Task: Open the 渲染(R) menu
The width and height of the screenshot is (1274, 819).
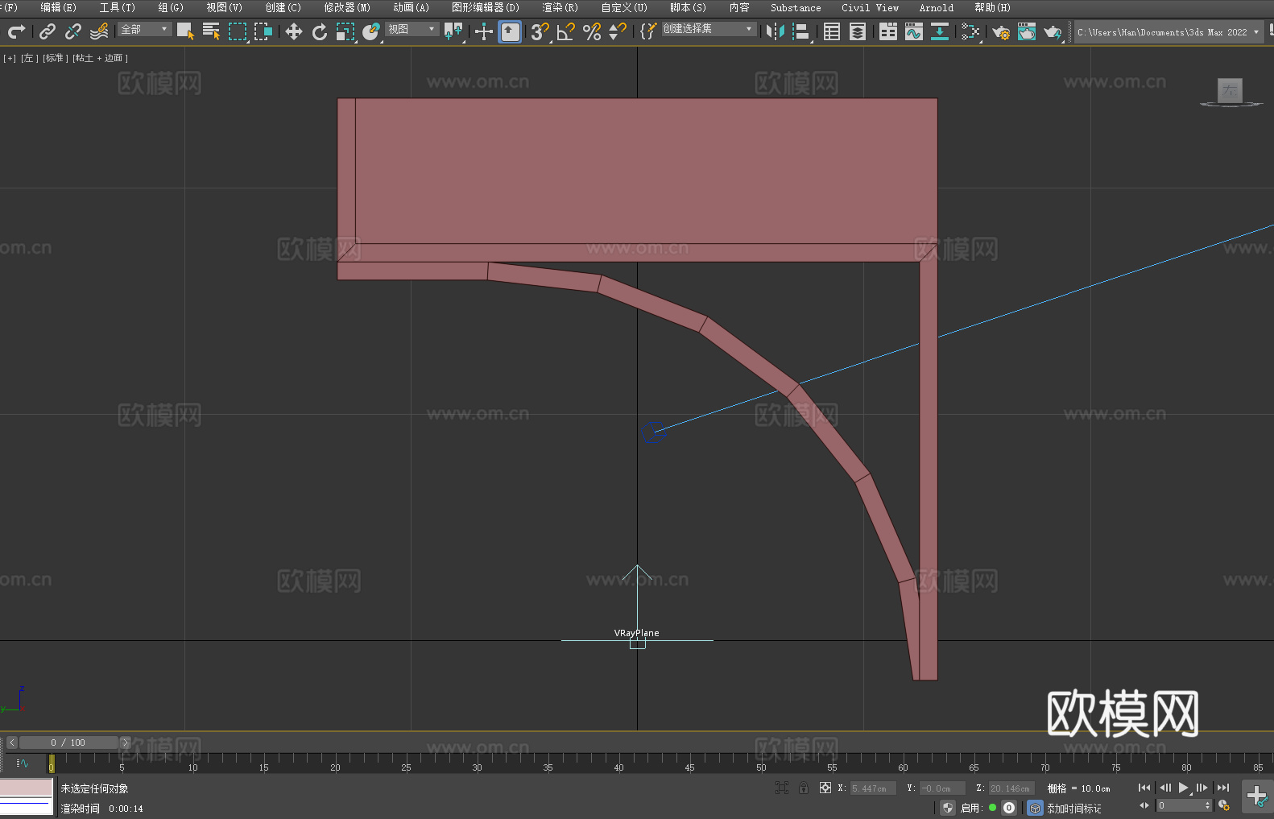Action: click(560, 7)
